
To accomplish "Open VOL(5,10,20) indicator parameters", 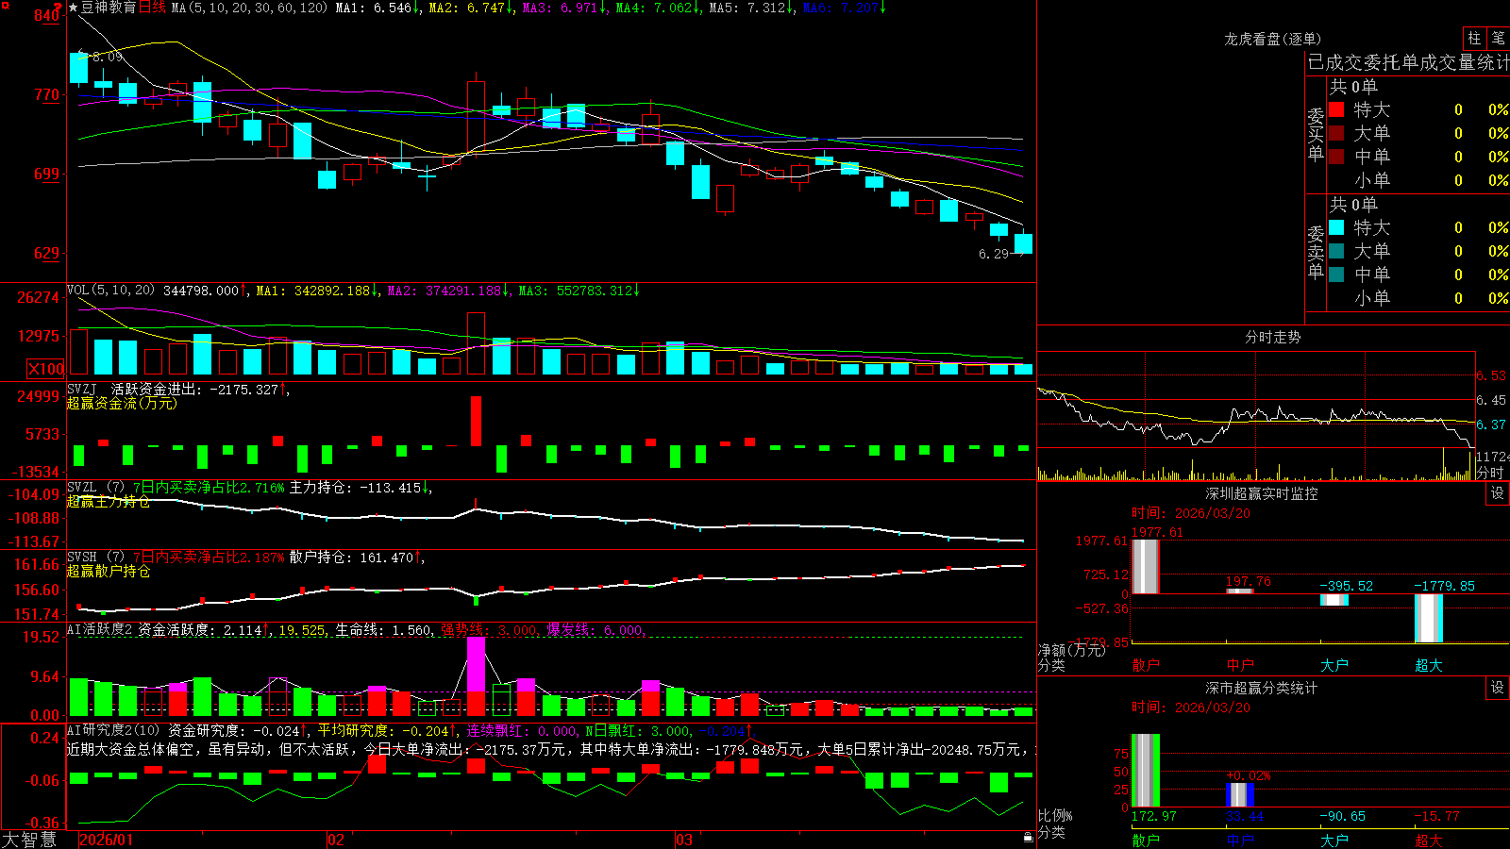I will pyautogui.click(x=110, y=290).
